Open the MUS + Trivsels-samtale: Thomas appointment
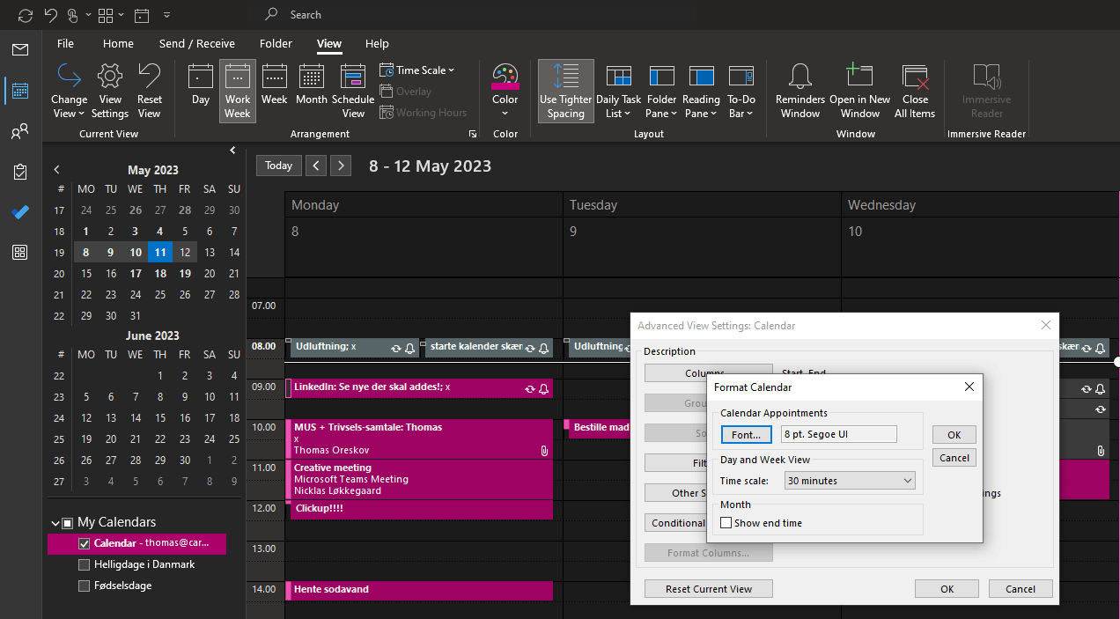The image size is (1120, 619). (x=419, y=438)
